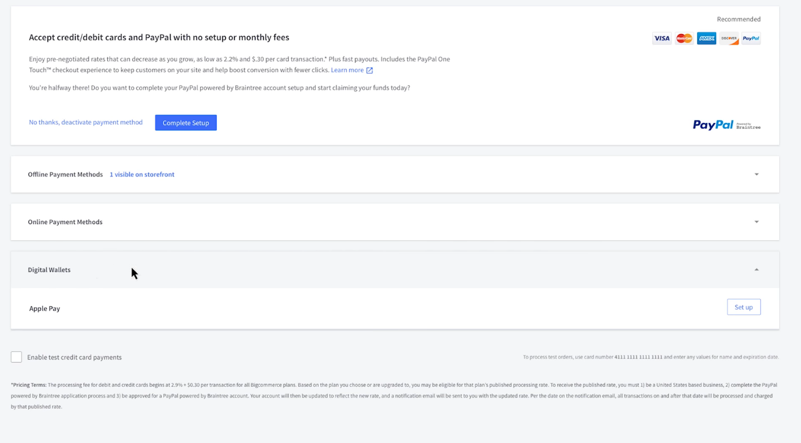This screenshot has height=443, width=801.
Task: Open the 1 visible on storefront link
Action: (x=142, y=174)
